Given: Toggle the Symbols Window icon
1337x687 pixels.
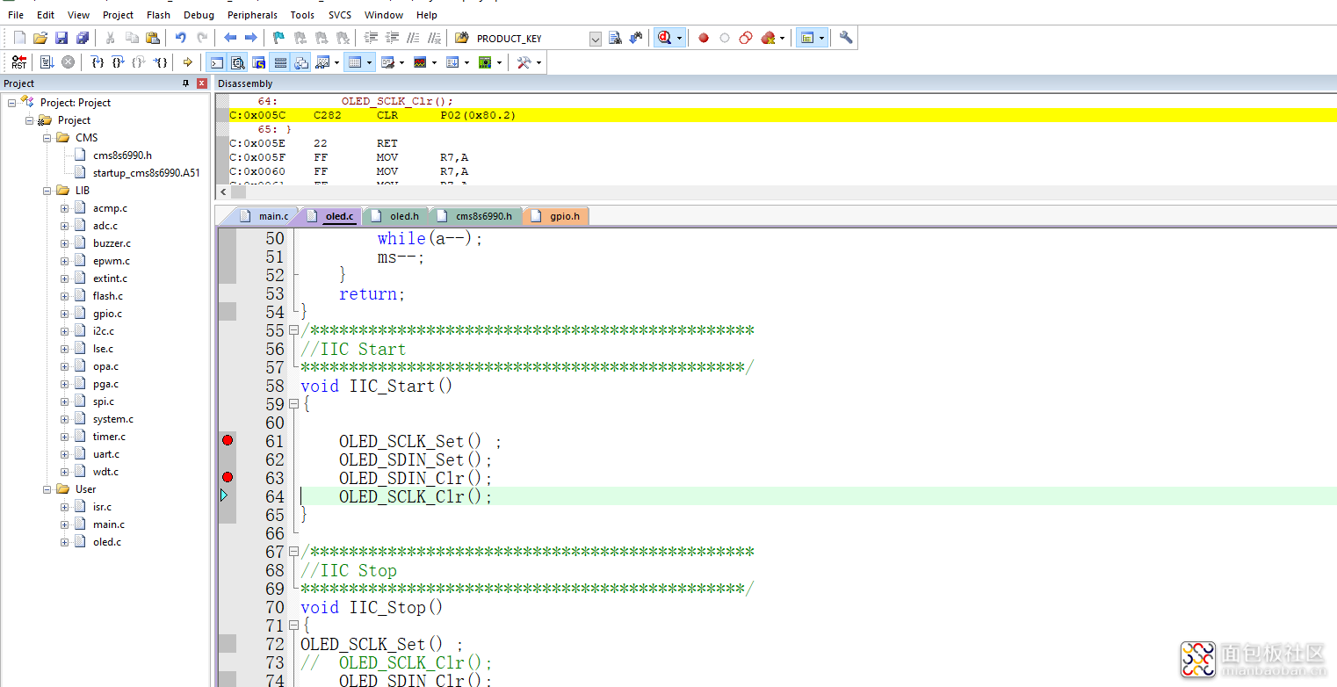Looking at the screenshot, I should pos(259,62).
